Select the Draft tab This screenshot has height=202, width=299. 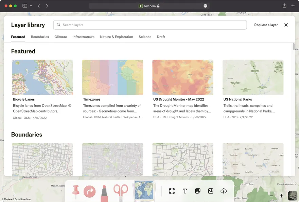[x=161, y=37]
